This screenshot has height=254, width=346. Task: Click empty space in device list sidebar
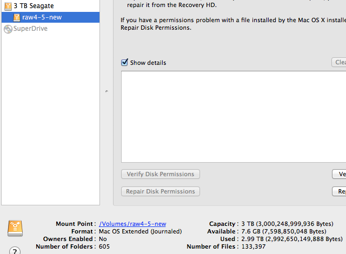coord(50,119)
